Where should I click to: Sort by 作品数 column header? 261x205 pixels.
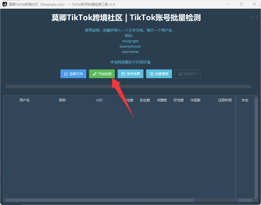coord(195,100)
